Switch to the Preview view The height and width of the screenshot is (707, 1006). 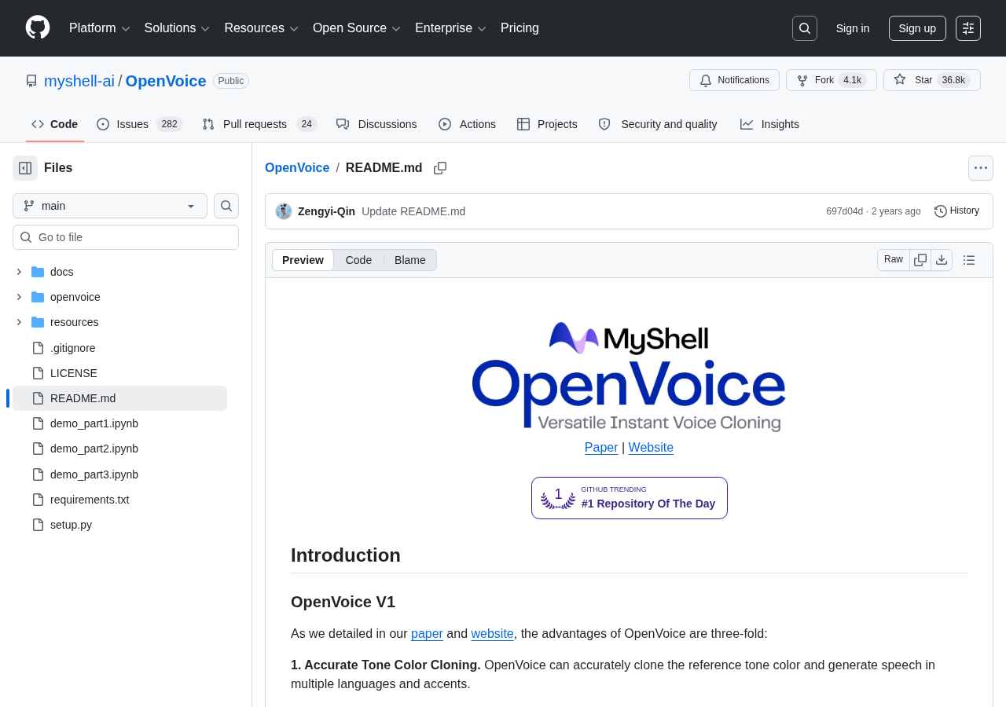point(303,260)
